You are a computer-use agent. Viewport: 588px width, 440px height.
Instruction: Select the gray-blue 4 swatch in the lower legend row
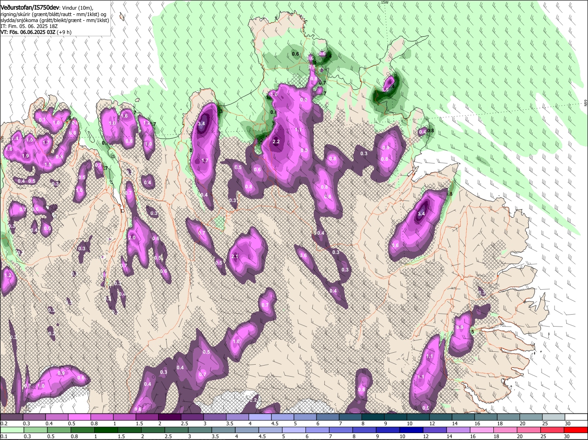tap(247, 430)
